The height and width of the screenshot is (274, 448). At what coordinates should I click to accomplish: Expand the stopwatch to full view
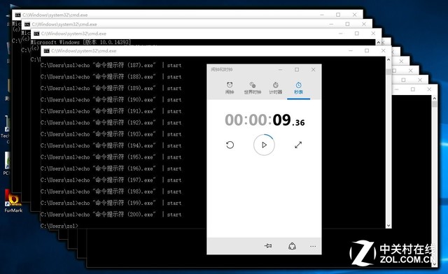298,145
